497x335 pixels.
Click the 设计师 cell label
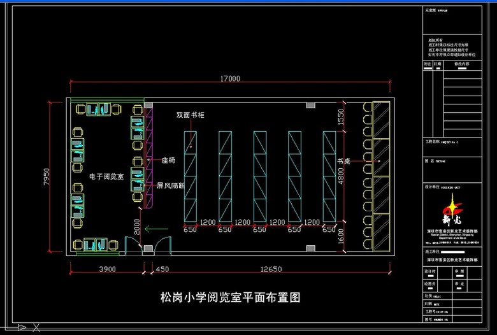click(430, 271)
